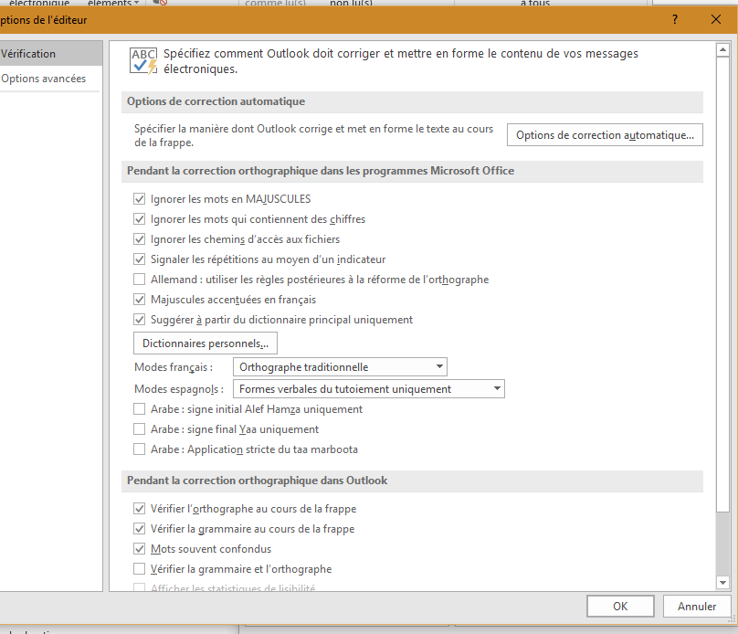The width and height of the screenshot is (738, 634).
Task: Click the ABC proofing icon in header
Action: click(143, 61)
